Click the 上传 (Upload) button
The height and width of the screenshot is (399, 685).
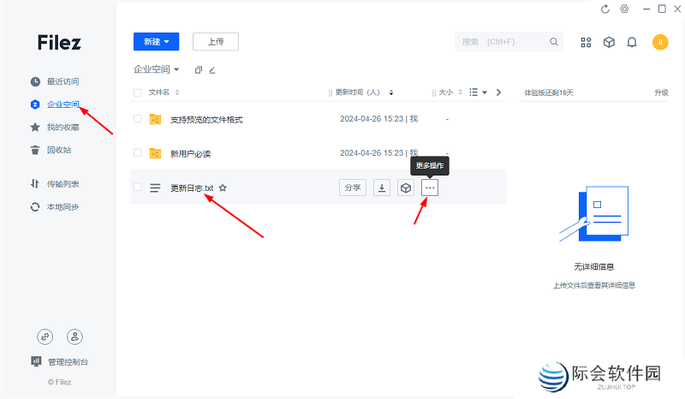pyautogui.click(x=216, y=41)
